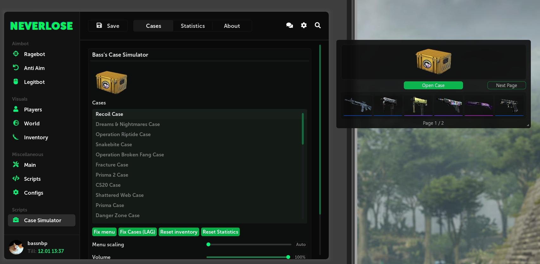Click case crate image in simulator panel

pos(111,82)
